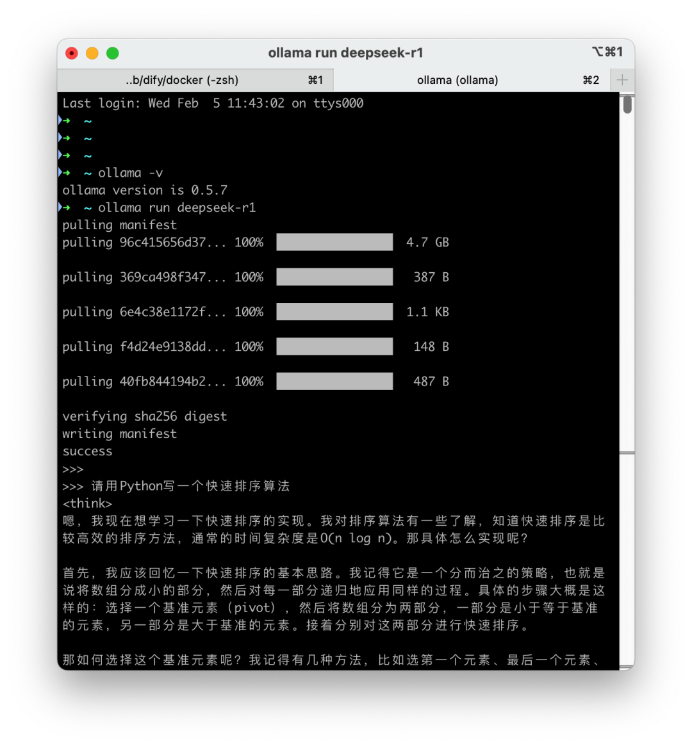Viewport: 692px width, 746px height.
Task: Maximize the window using green button
Action: 113,53
